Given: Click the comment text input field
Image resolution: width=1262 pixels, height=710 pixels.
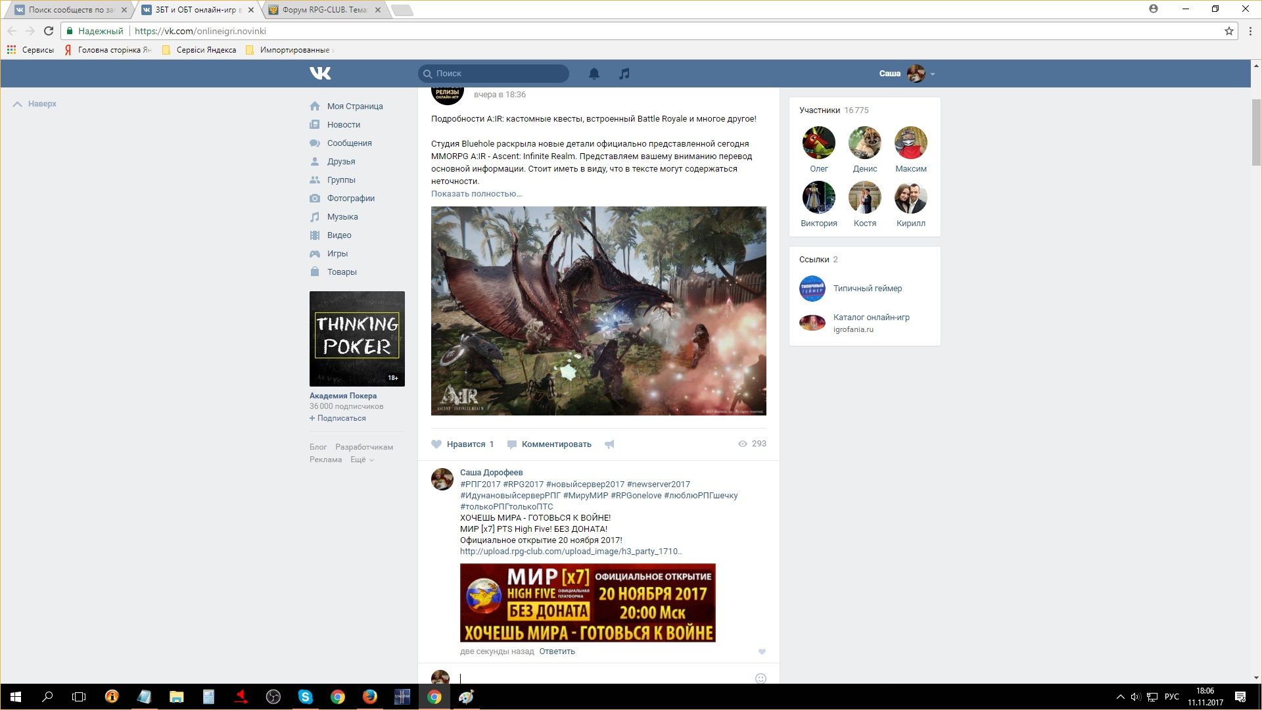Looking at the screenshot, I should coord(605,678).
